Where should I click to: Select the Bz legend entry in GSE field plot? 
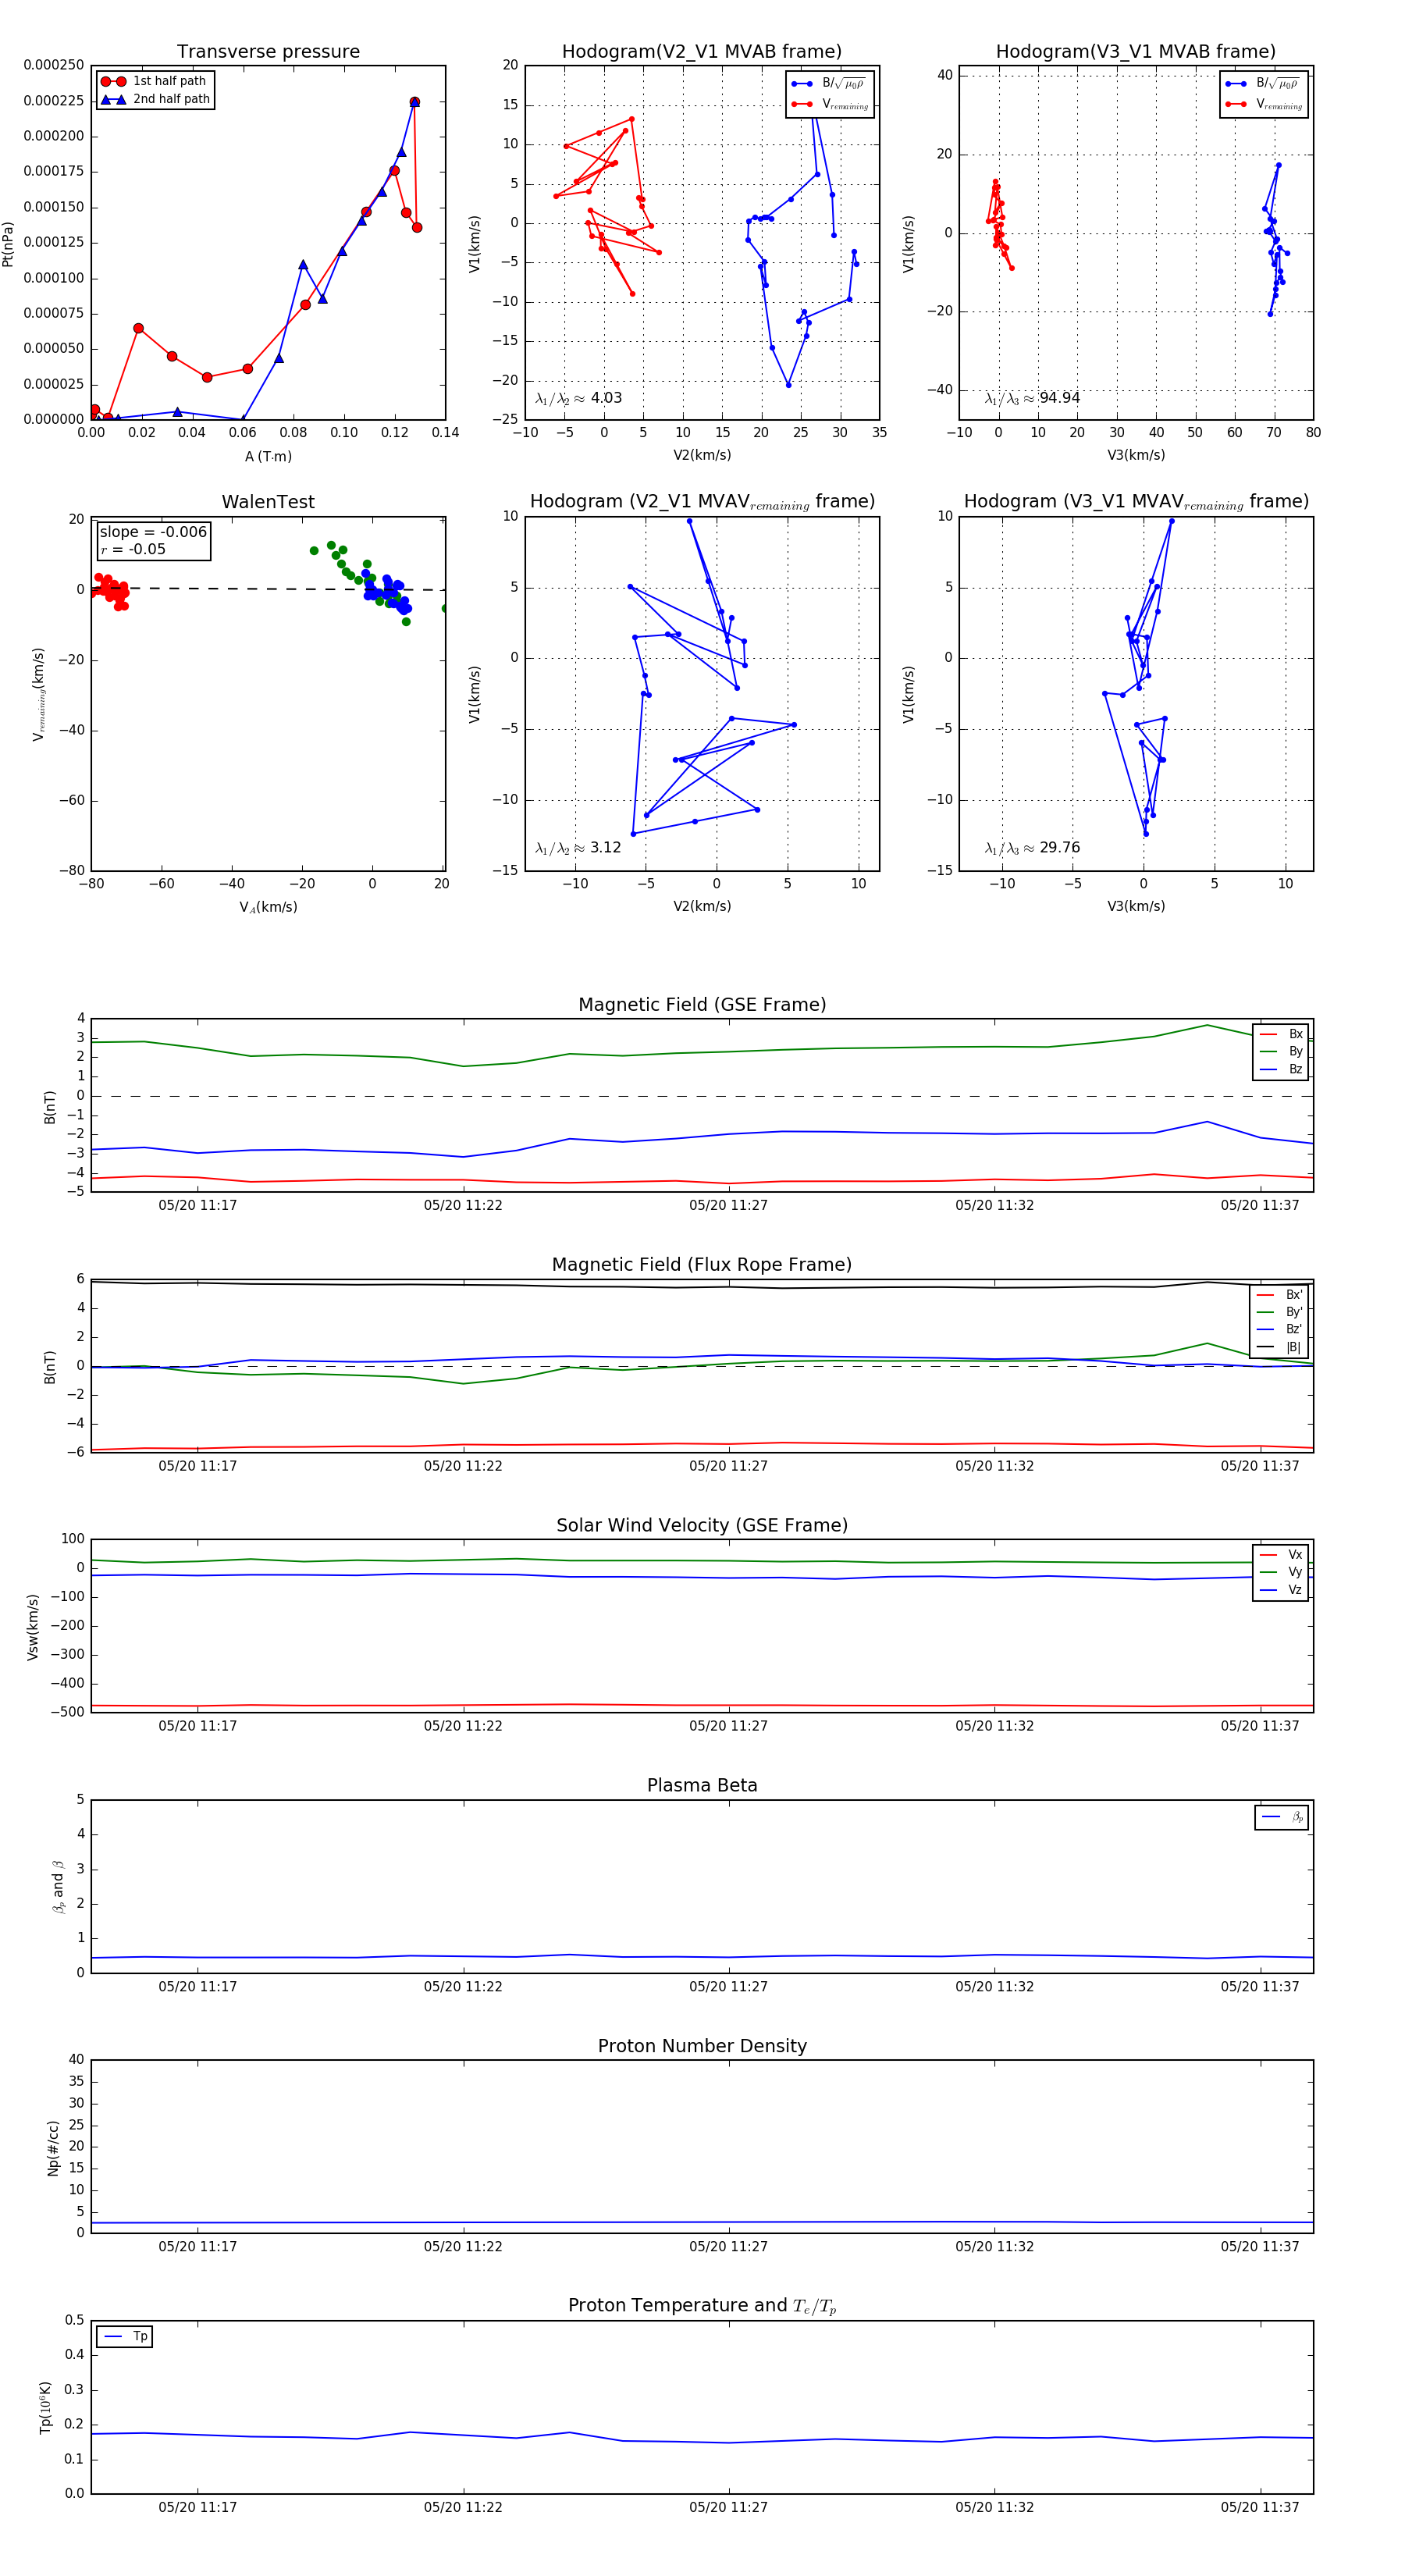pyautogui.click(x=1281, y=1069)
